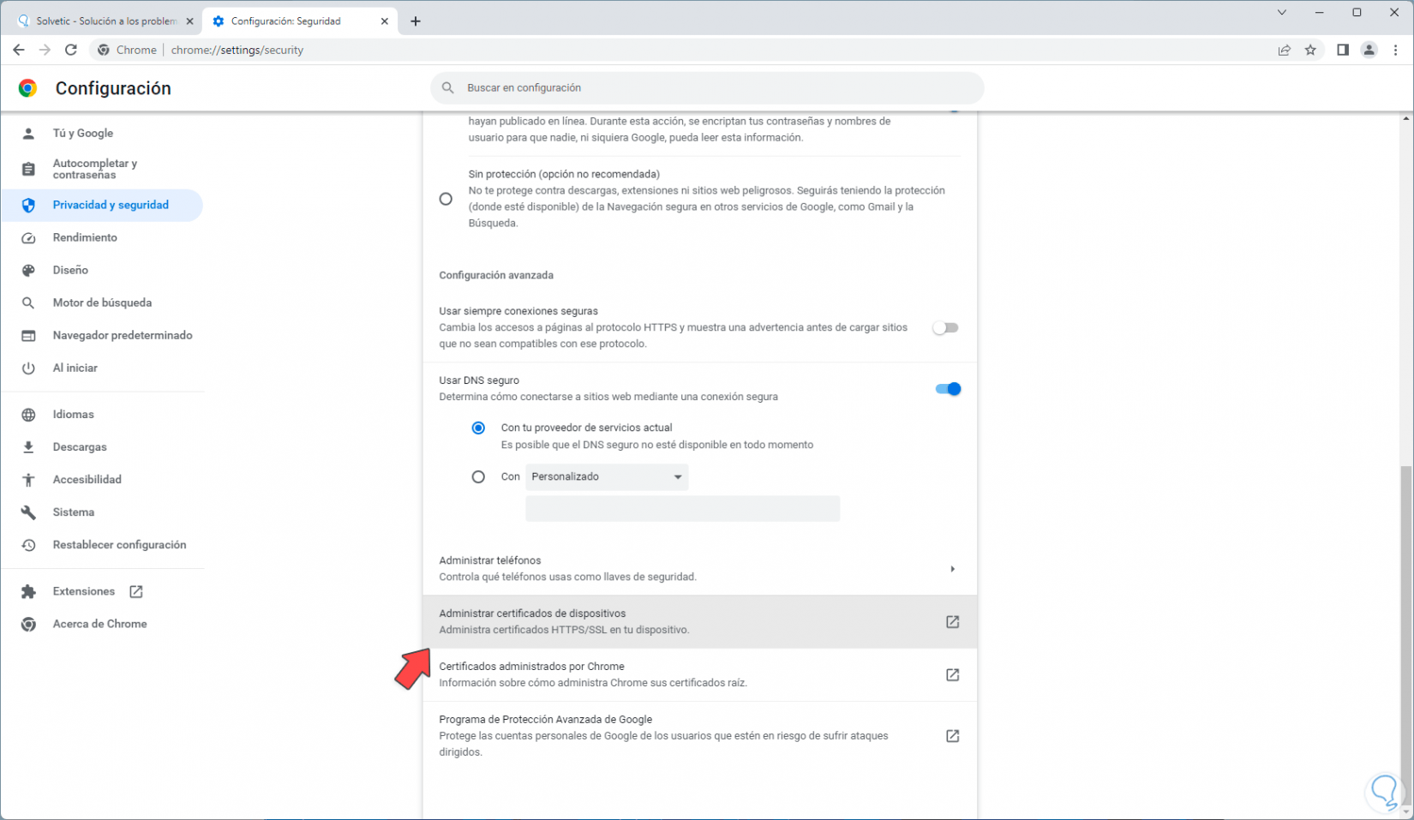1414x820 pixels.
Task: Open Programa de Protección Avanzada link icon
Action: tap(952, 736)
